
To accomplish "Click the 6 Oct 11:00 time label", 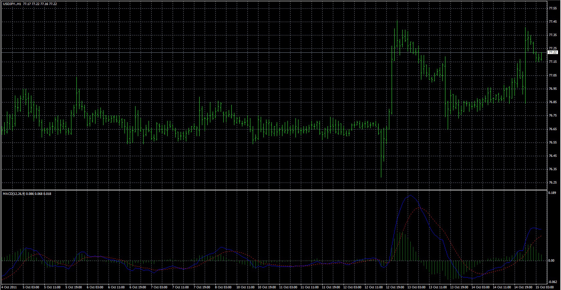I will [x=117, y=287].
